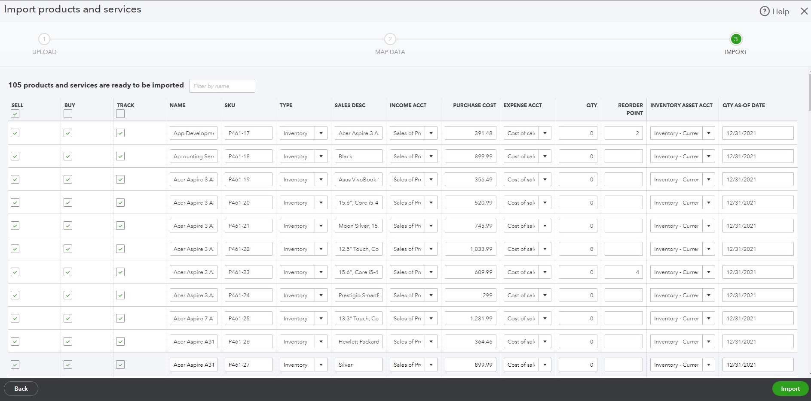The height and width of the screenshot is (401, 811).
Task: Uncheck Buy for SKU P461-24 row
Action: [x=68, y=295]
